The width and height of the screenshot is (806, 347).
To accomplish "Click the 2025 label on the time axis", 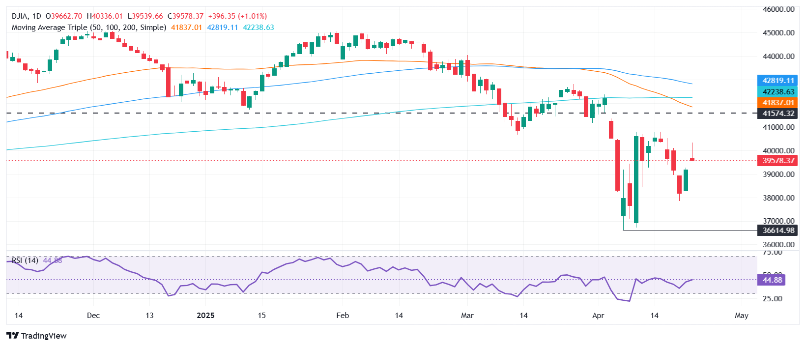I will point(205,316).
